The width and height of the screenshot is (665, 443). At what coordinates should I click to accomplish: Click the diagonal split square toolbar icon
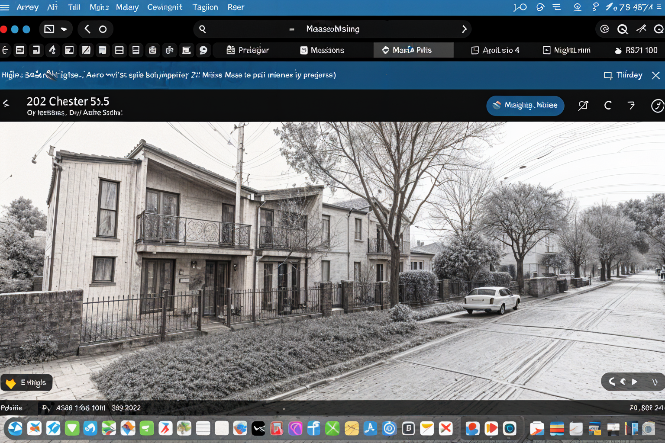click(86, 50)
